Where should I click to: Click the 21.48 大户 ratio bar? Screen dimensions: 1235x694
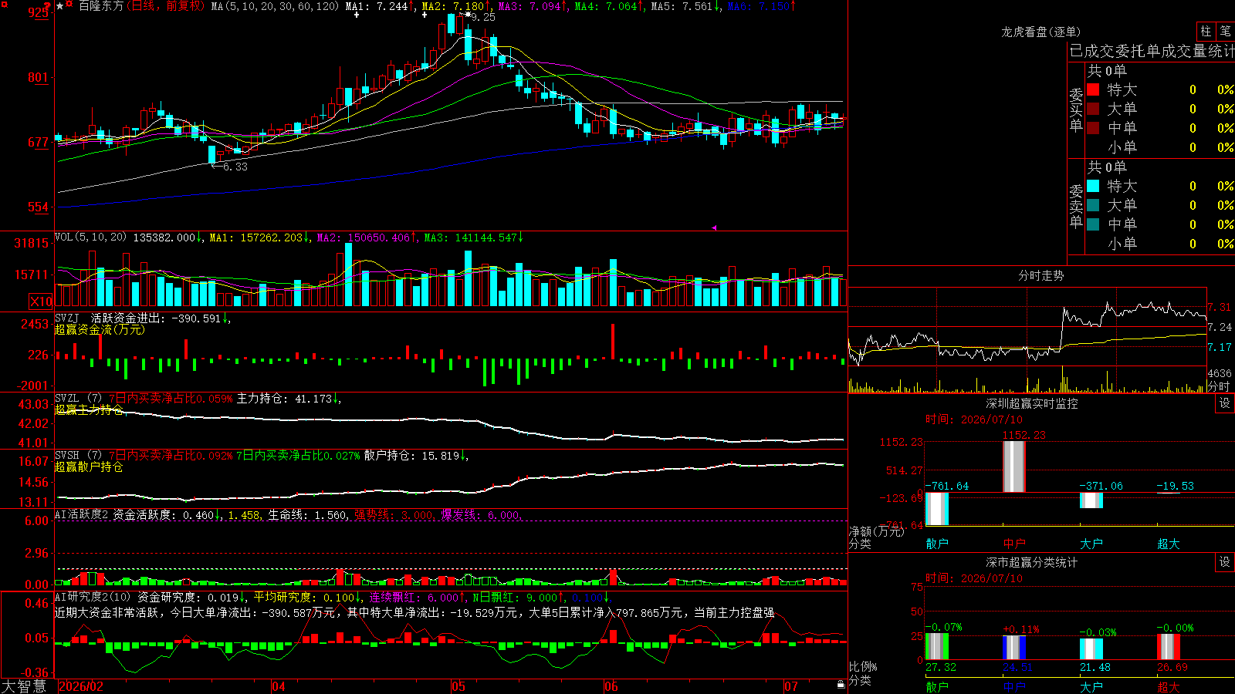(x=1091, y=649)
